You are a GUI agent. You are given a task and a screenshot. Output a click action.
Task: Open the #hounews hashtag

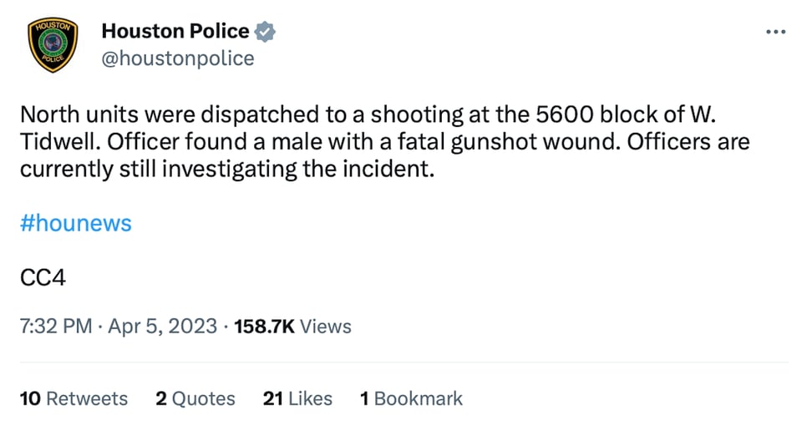click(76, 223)
